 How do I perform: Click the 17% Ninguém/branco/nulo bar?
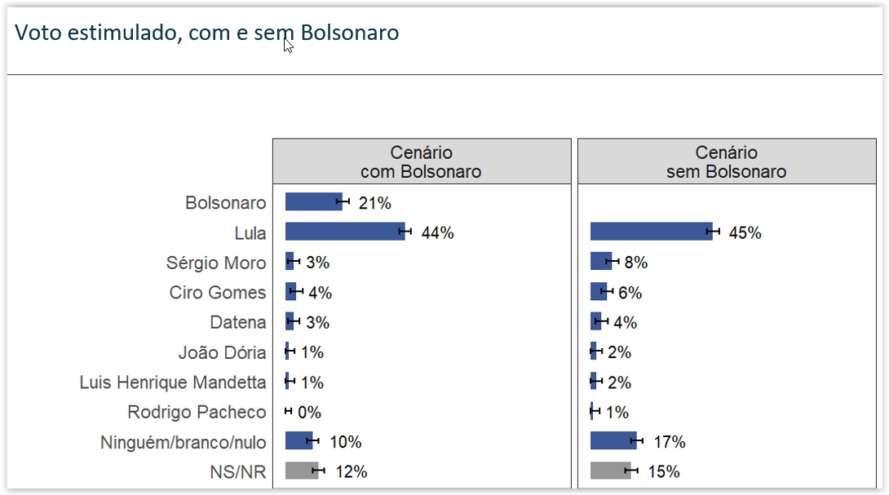613,441
